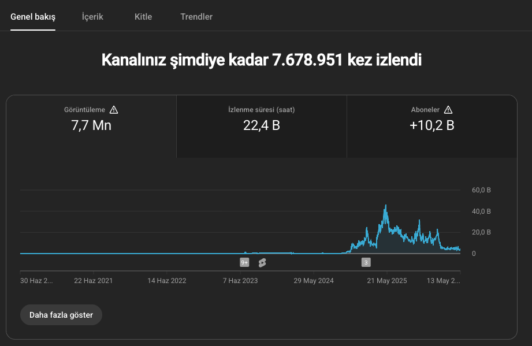
Task: Click the 21 May 2025 axis date
Action: coord(387,281)
